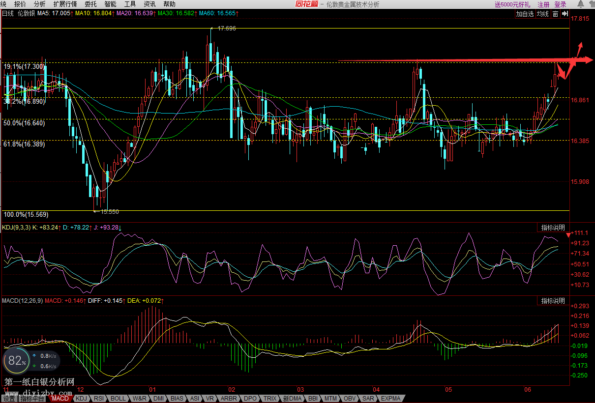The image size is (595, 403).
Task: Open the 智能 menu
Action: [x=110, y=4]
